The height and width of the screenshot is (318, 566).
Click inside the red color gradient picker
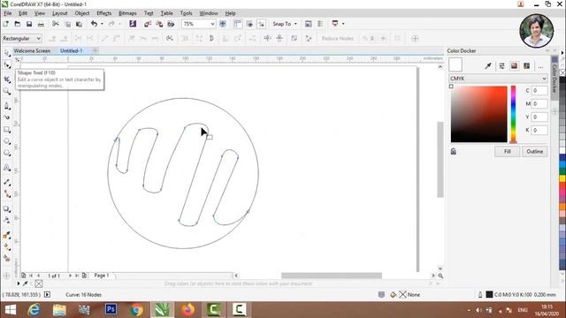coord(478,114)
